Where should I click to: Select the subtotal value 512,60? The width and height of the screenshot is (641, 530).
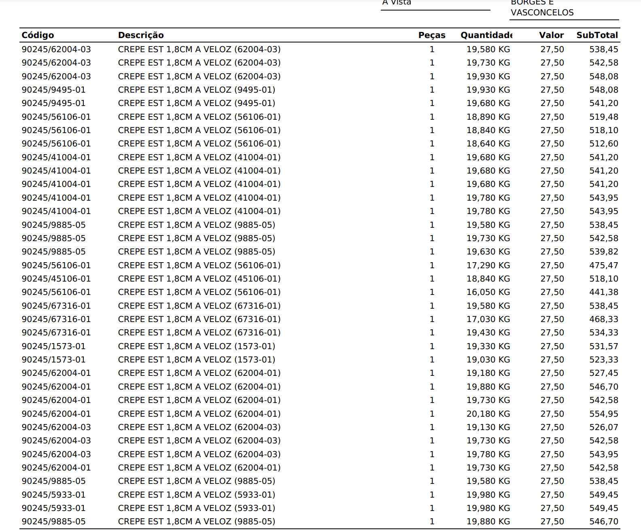click(603, 144)
